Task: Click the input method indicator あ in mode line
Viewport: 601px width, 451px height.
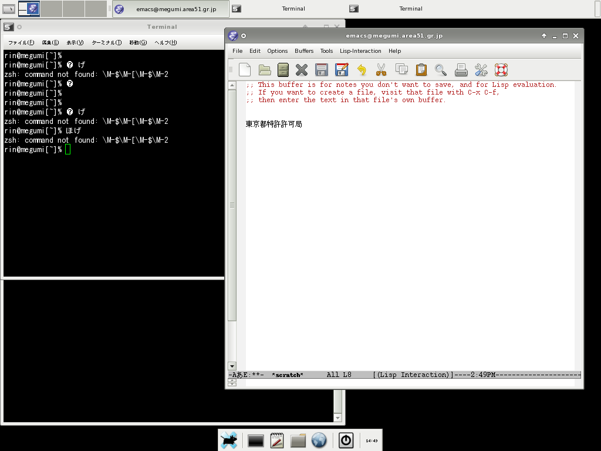Action: pyautogui.click(x=240, y=375)
